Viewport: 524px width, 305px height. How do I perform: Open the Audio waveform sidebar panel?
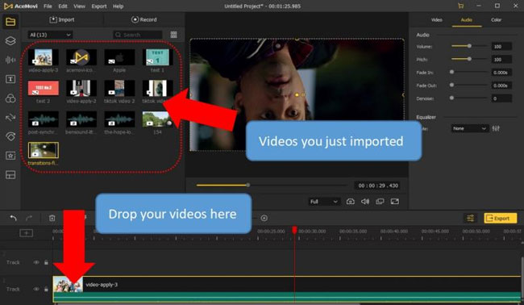click(x=10, y=60)
